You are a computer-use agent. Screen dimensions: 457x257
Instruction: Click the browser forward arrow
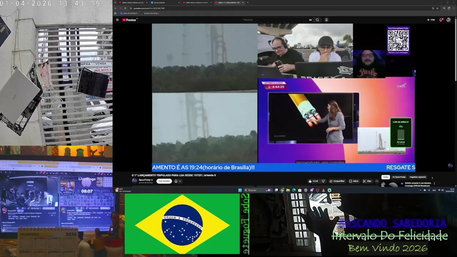click(120, 8)
